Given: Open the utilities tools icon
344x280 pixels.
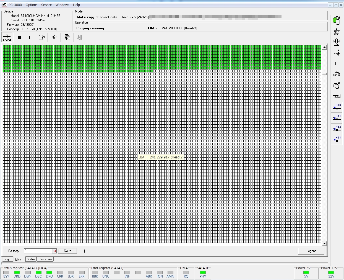Looking at the screenshot, I should coord(54,37).
